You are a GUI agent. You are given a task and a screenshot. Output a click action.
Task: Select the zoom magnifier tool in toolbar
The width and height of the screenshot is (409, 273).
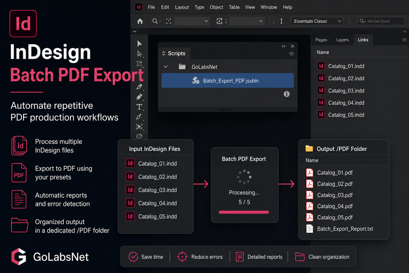155,21
